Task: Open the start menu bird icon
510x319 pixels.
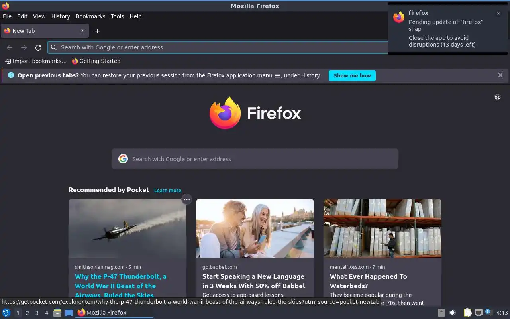Action: (6, 313)
